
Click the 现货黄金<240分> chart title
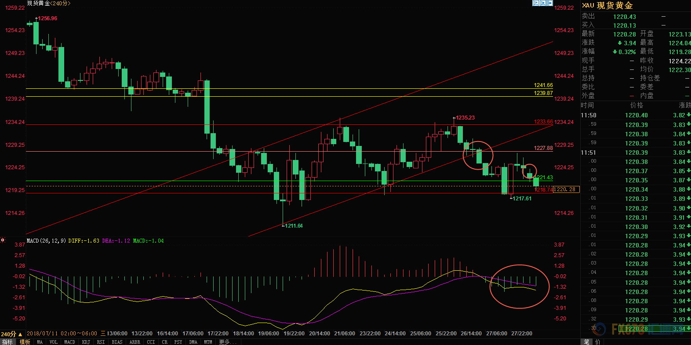49,3
